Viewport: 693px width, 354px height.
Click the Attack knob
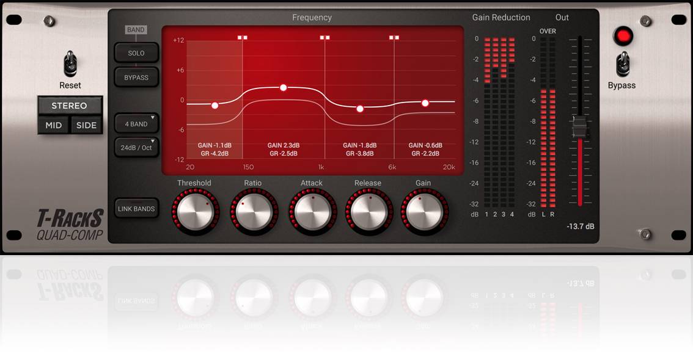312,212
